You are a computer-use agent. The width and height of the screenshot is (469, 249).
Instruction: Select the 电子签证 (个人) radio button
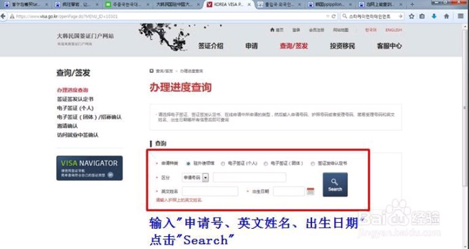pos(223,163)
